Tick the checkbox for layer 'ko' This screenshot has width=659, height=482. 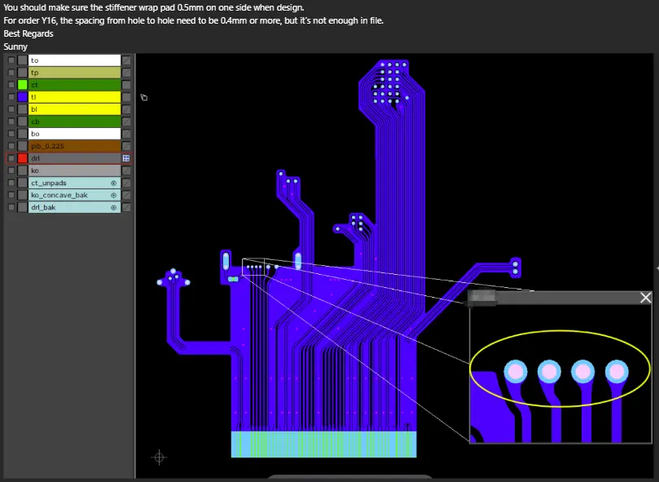pos(11,170)
